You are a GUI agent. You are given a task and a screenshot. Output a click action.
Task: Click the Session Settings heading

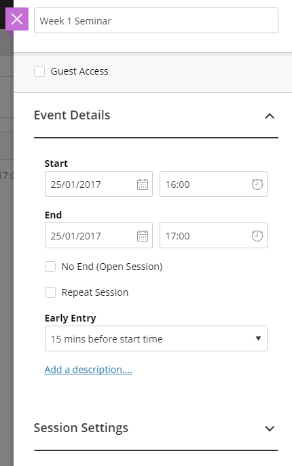click(81, 428)
